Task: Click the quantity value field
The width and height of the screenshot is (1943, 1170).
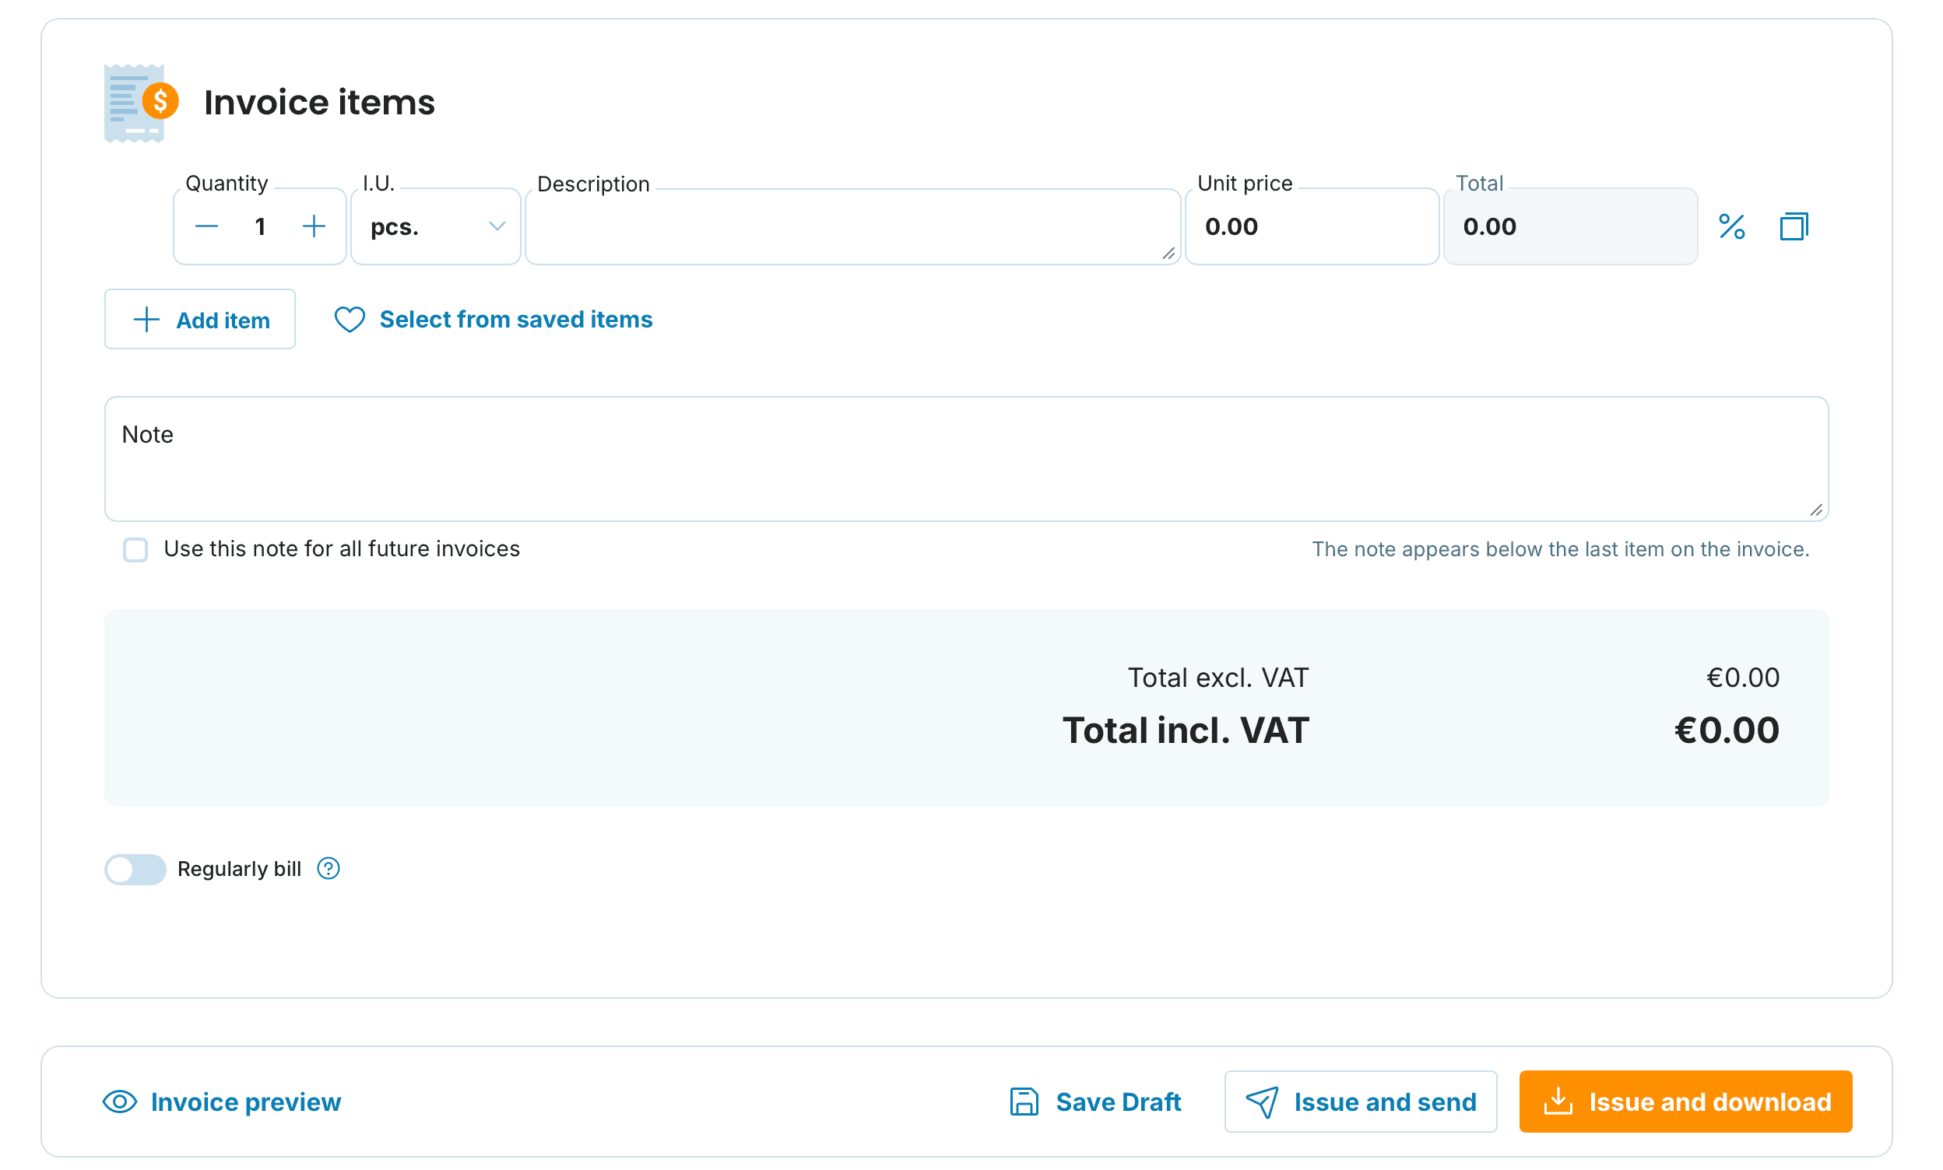Action: click(260, 227)
